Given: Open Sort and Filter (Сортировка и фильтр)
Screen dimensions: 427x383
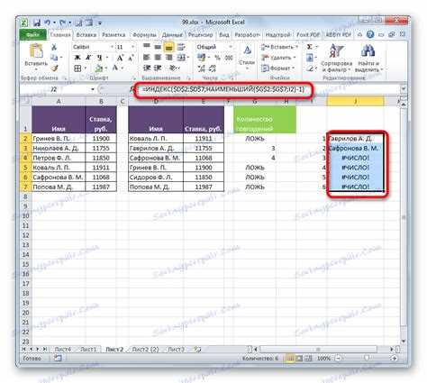Looking at the screenshot, I should coord(336,58).
